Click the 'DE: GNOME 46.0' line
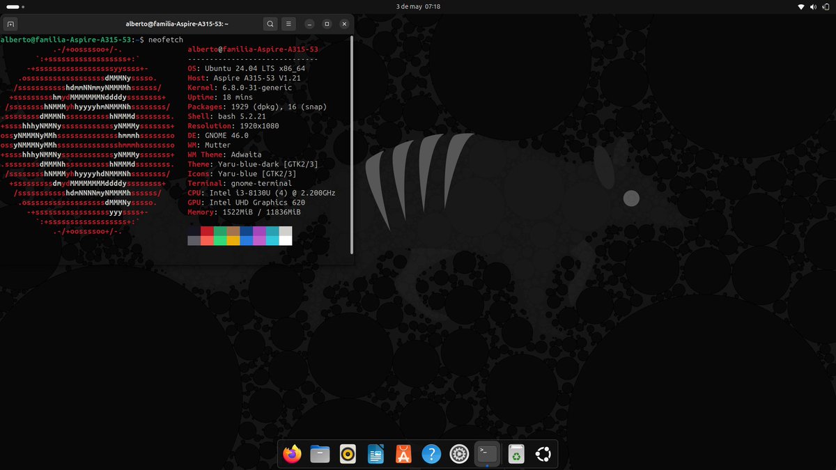This screenshot has width=836, height=470. tap(218, 136)
